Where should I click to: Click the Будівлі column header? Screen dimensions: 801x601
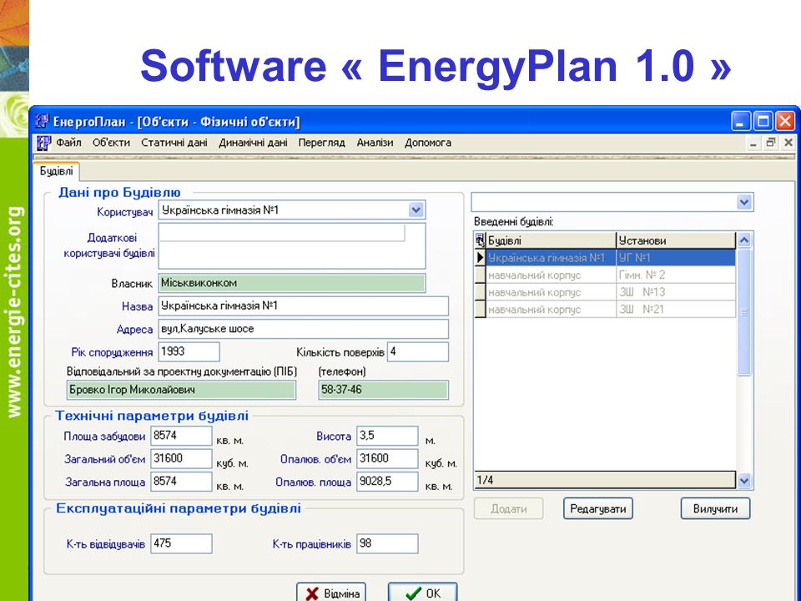pos(551,240)
